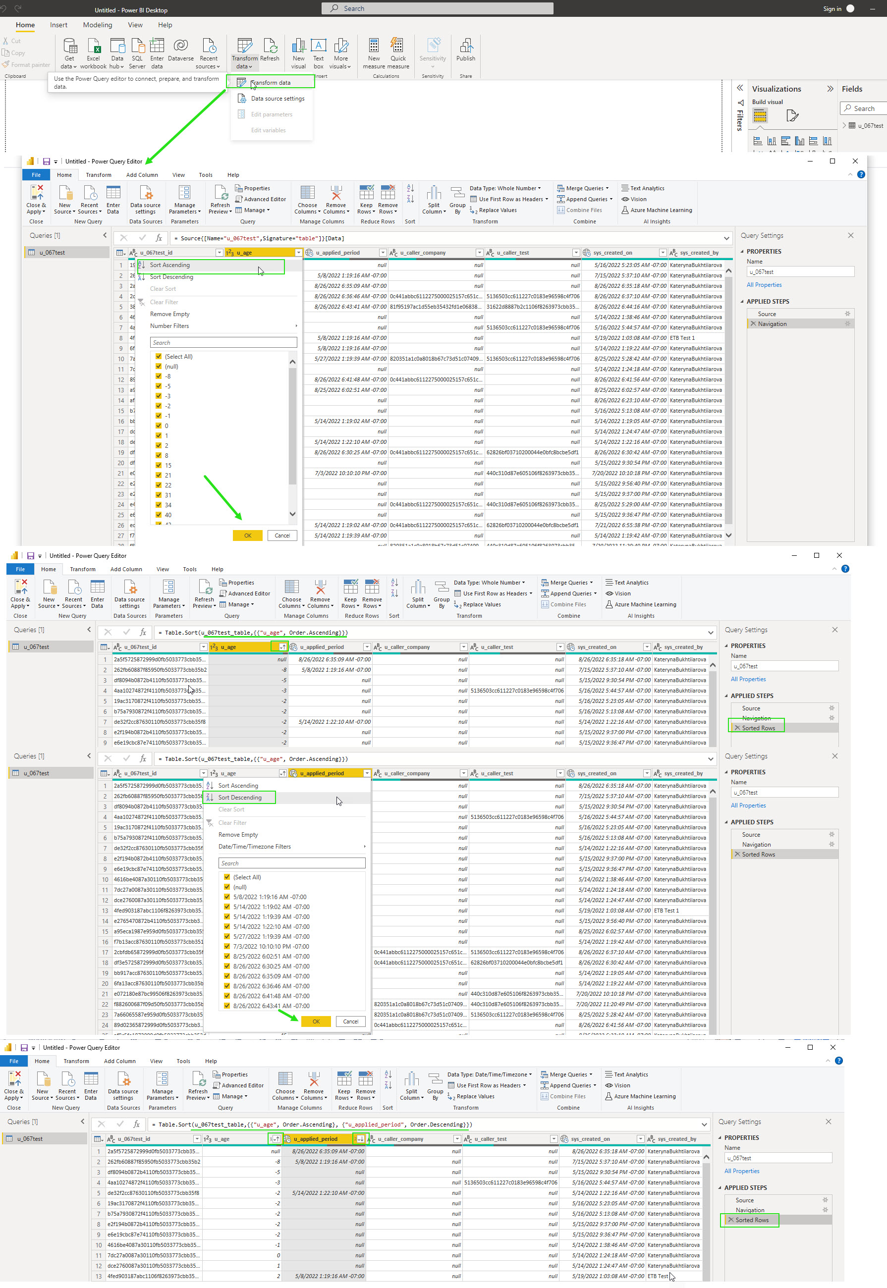The width and height of the screenshot is (887, 1288).
Task: Open Advanced Editor in bottom Power Query Editor
Action: 238,1084
